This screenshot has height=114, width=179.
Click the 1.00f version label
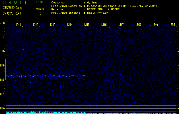click(x=40, y=2)
